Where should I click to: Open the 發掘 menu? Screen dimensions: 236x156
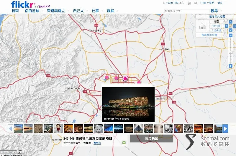110,11
